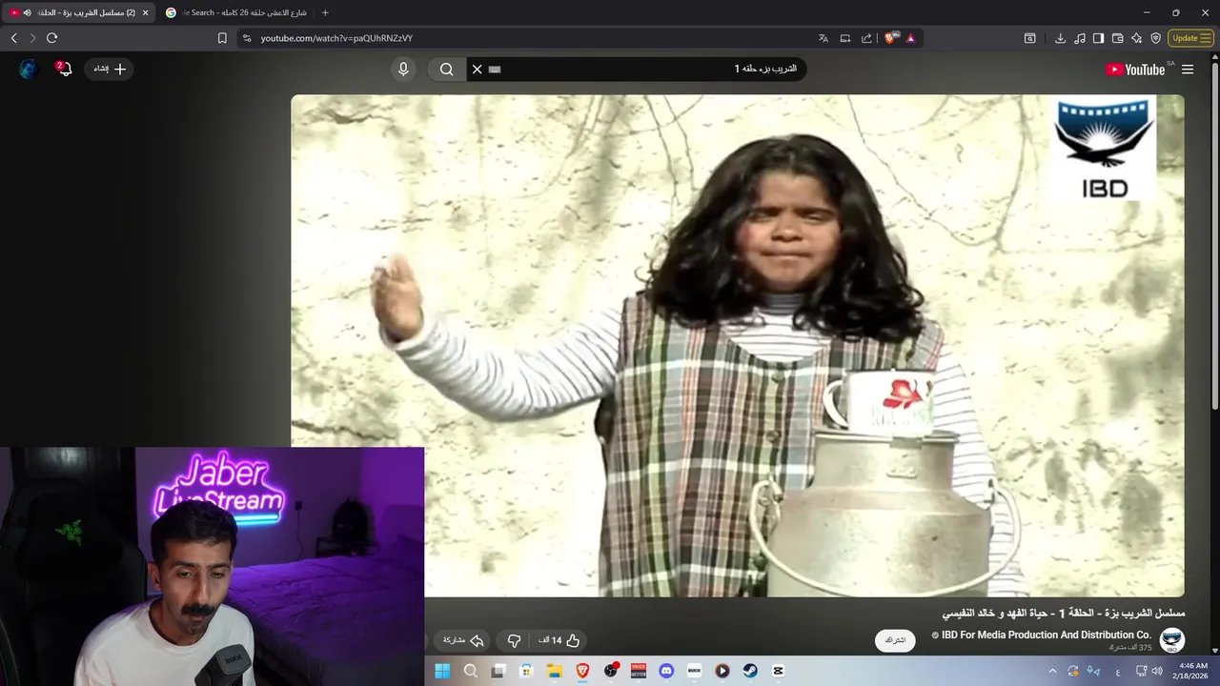Switch keyboard language indicator in tray
The image size is (1220, 686).
(1117, 671)
